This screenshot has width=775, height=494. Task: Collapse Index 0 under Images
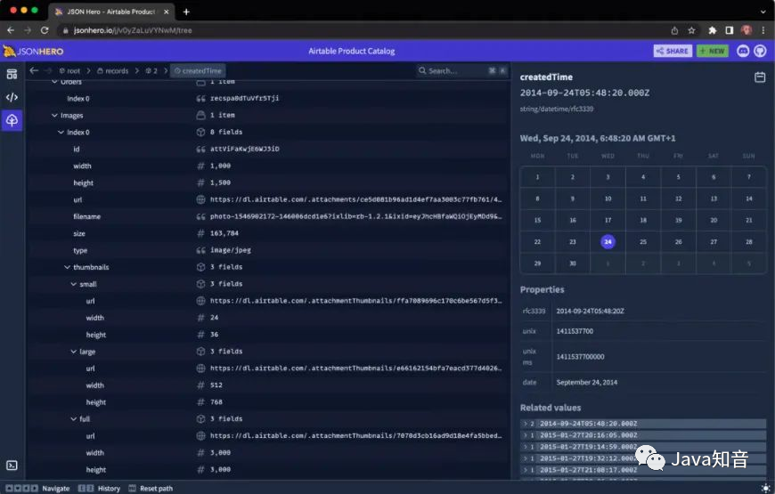point(61,132)
